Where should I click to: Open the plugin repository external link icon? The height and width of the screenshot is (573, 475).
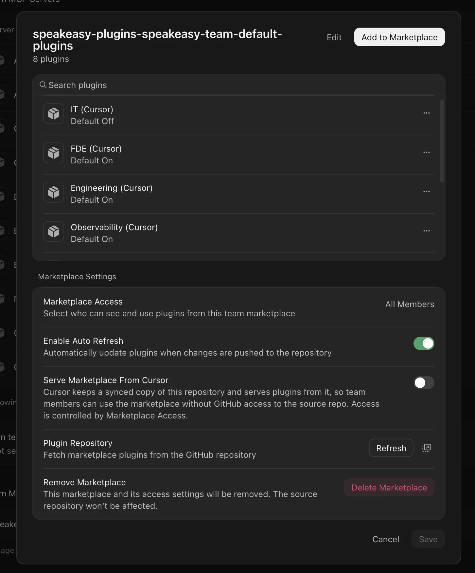click(x=427, y=448)
